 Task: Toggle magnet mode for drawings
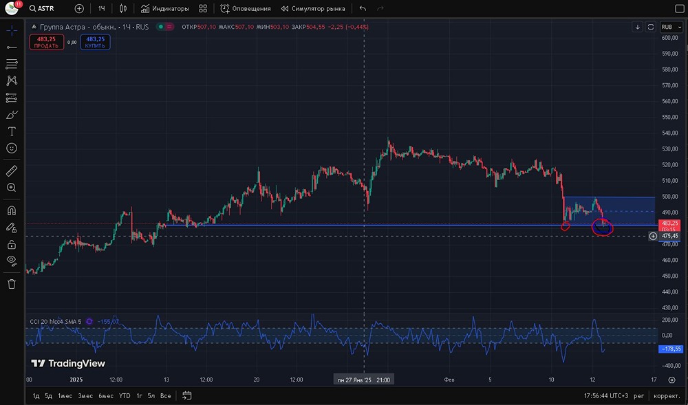coord(12,210)
